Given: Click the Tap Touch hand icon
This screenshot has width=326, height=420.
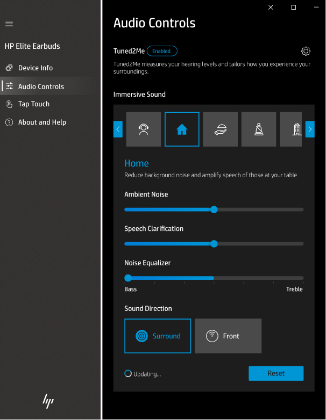Looking at the screenshot, I should tap(9, 104).
